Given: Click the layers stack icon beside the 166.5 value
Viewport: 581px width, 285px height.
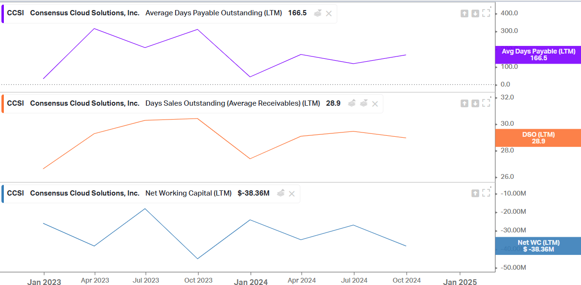Looking at the screenshot, I should coord(317,13).
